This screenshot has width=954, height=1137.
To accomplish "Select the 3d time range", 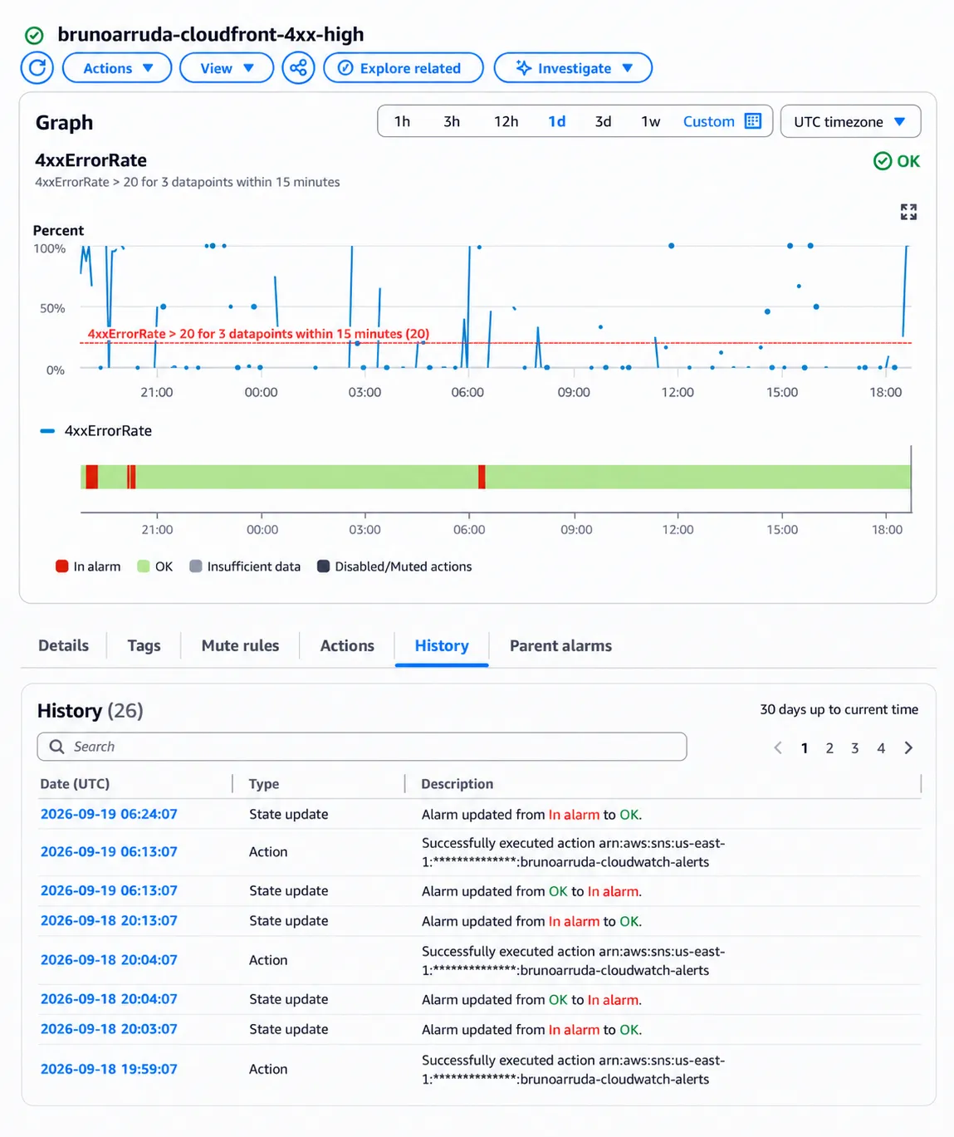I will 603,121.
